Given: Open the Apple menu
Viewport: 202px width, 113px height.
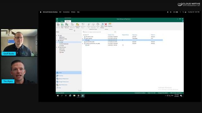Looking at the screenshot, I should pyautogui.click(x=41, y=12).
